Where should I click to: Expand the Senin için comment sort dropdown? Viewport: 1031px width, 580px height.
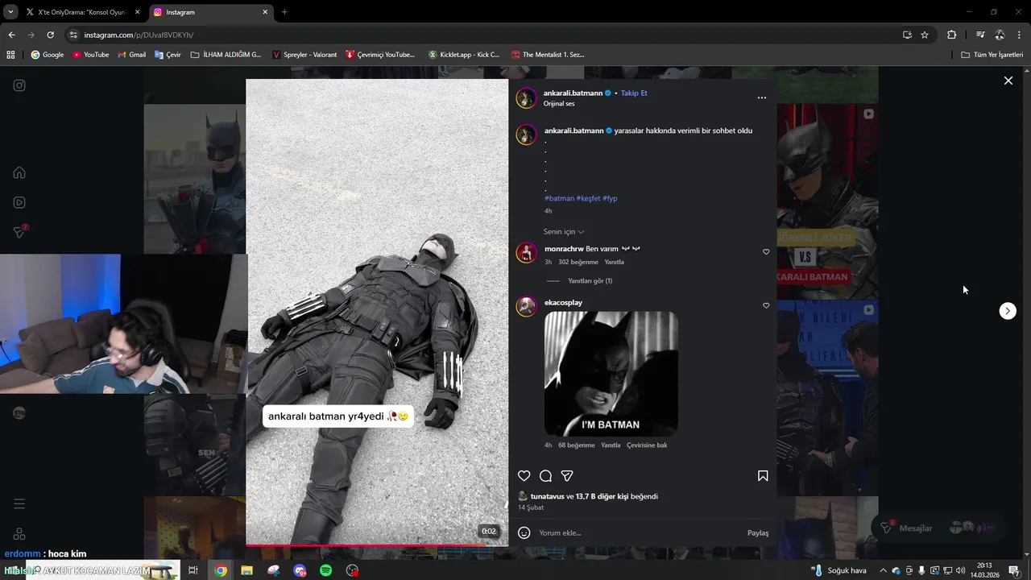[564, 232]
